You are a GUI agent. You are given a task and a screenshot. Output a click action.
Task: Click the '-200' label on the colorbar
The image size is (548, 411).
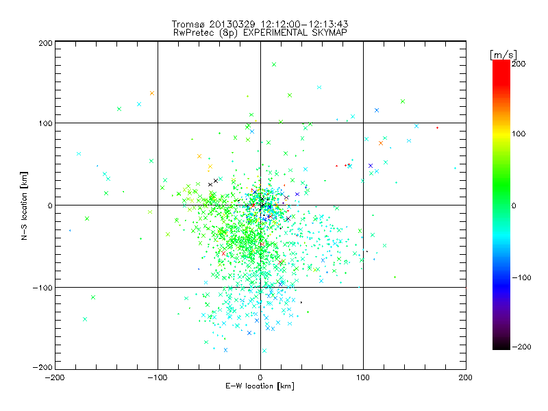pyautogui.click(x=521, y=347)
